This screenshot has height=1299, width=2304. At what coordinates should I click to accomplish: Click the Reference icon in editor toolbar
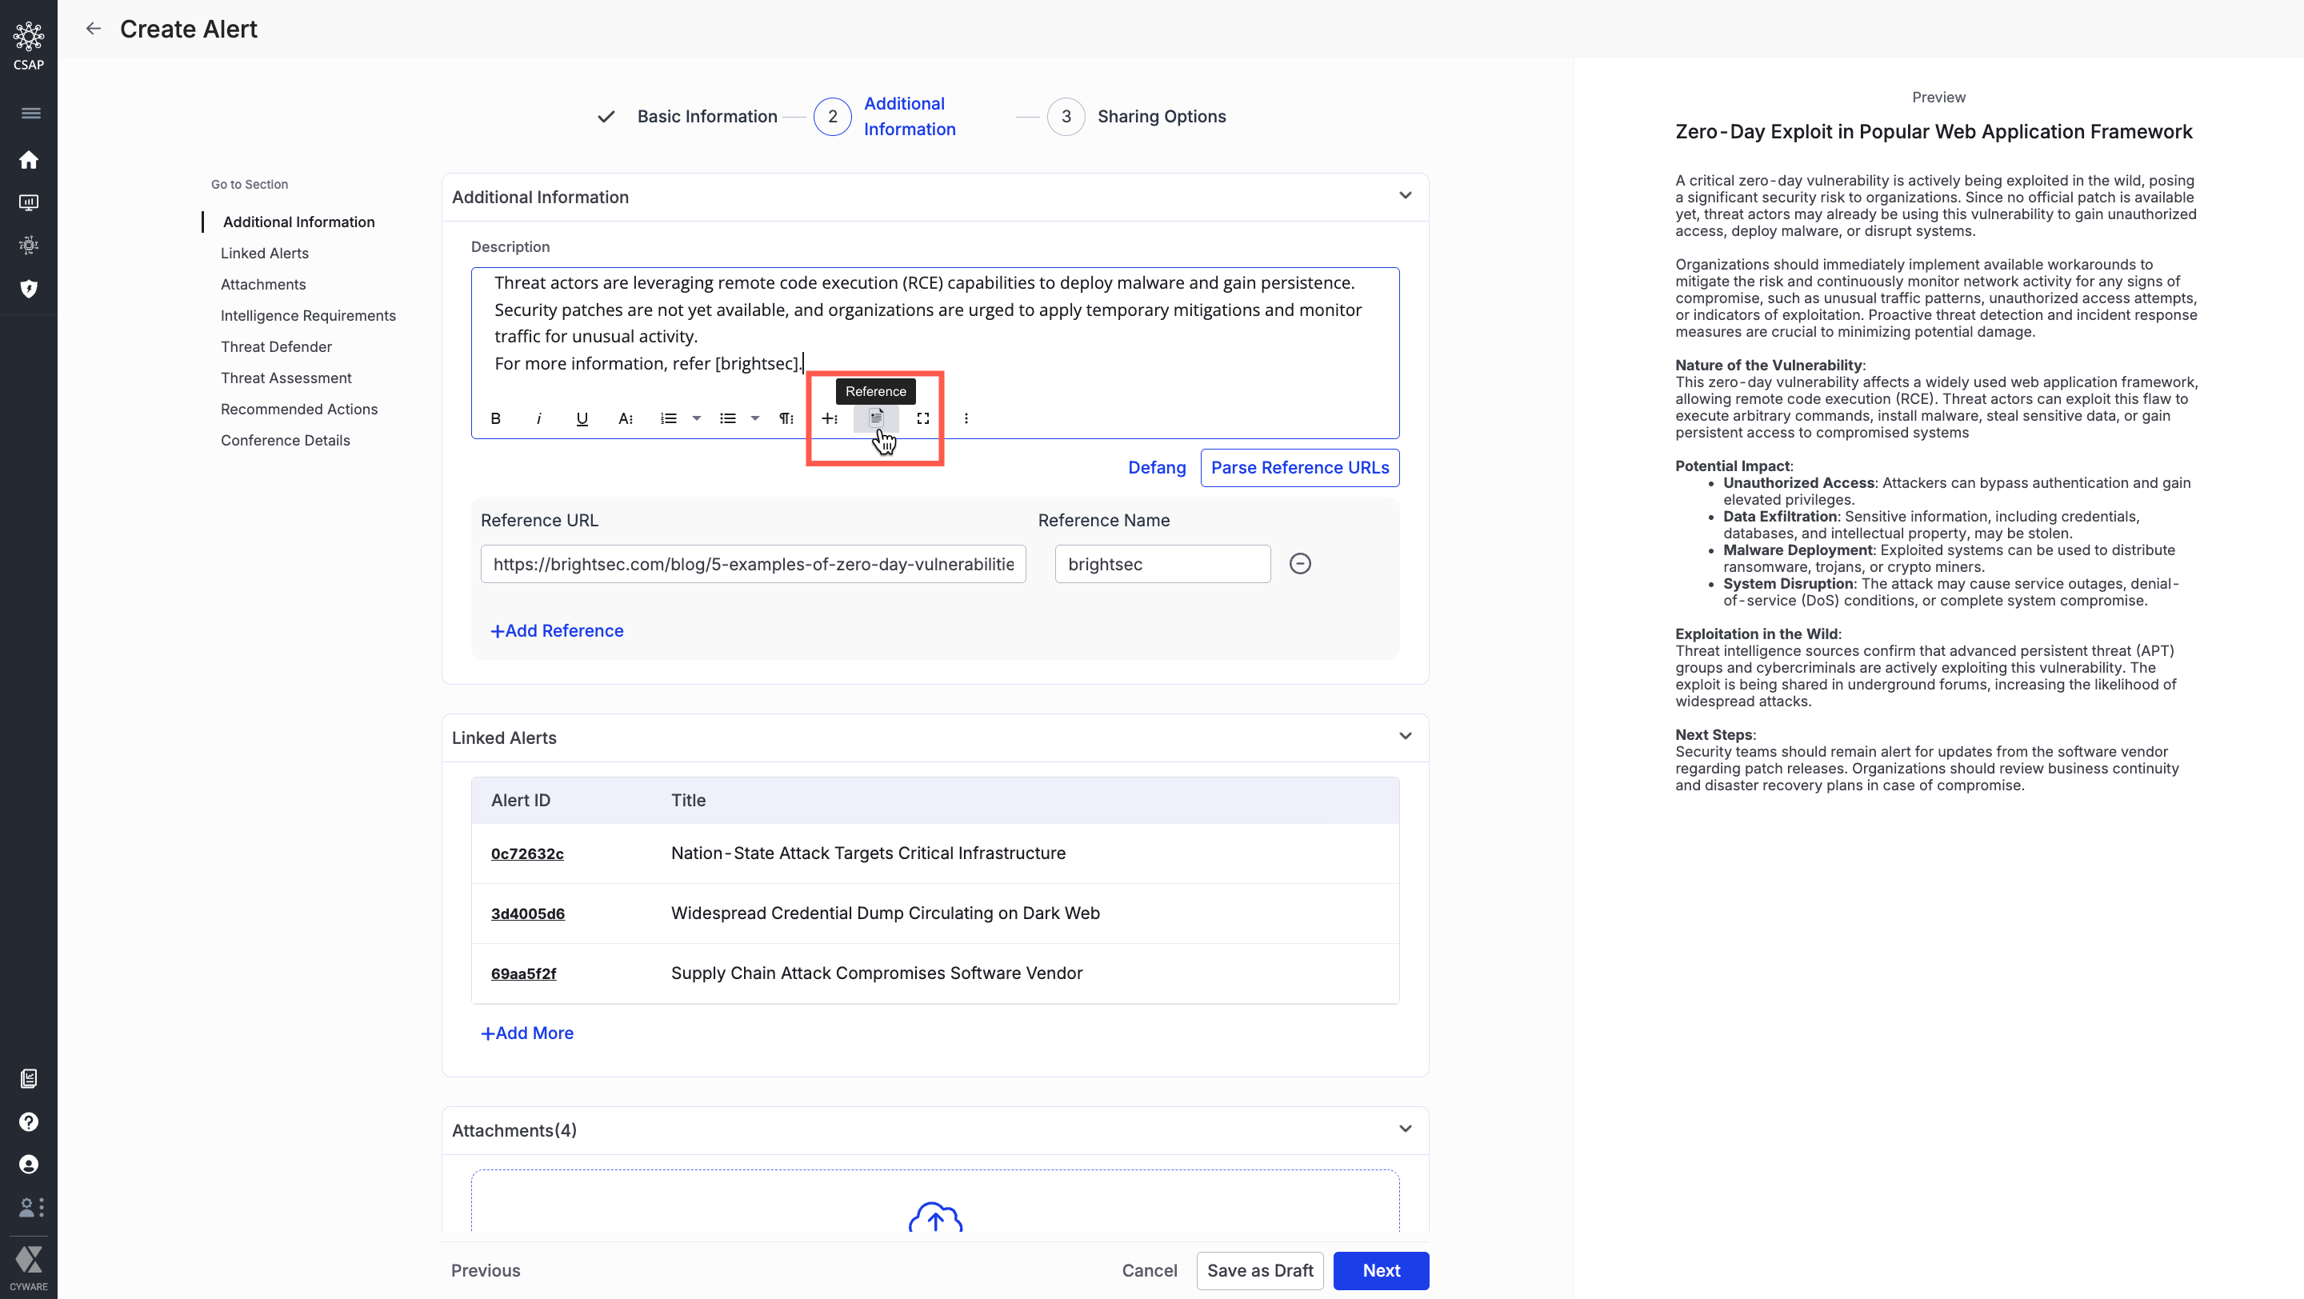(x=876, y=418)
